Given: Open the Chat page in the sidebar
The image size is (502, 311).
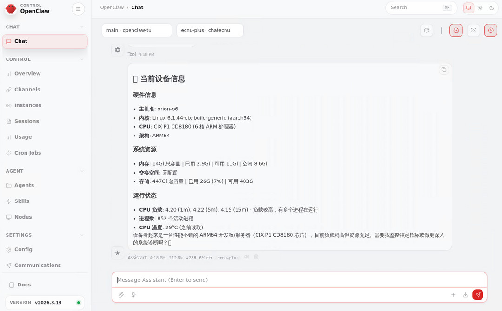Looking at the screenshot, I should coord(45,41).
